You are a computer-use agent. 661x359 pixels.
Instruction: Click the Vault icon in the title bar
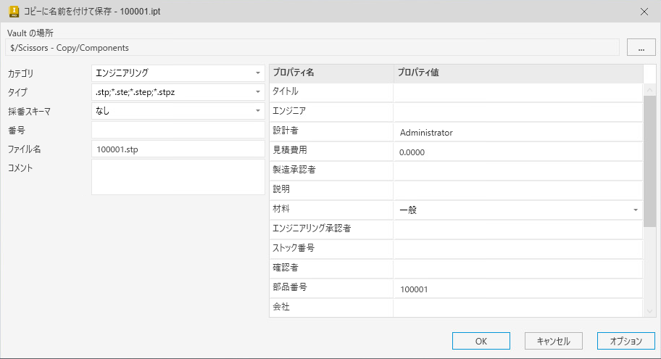coord(12,11)
